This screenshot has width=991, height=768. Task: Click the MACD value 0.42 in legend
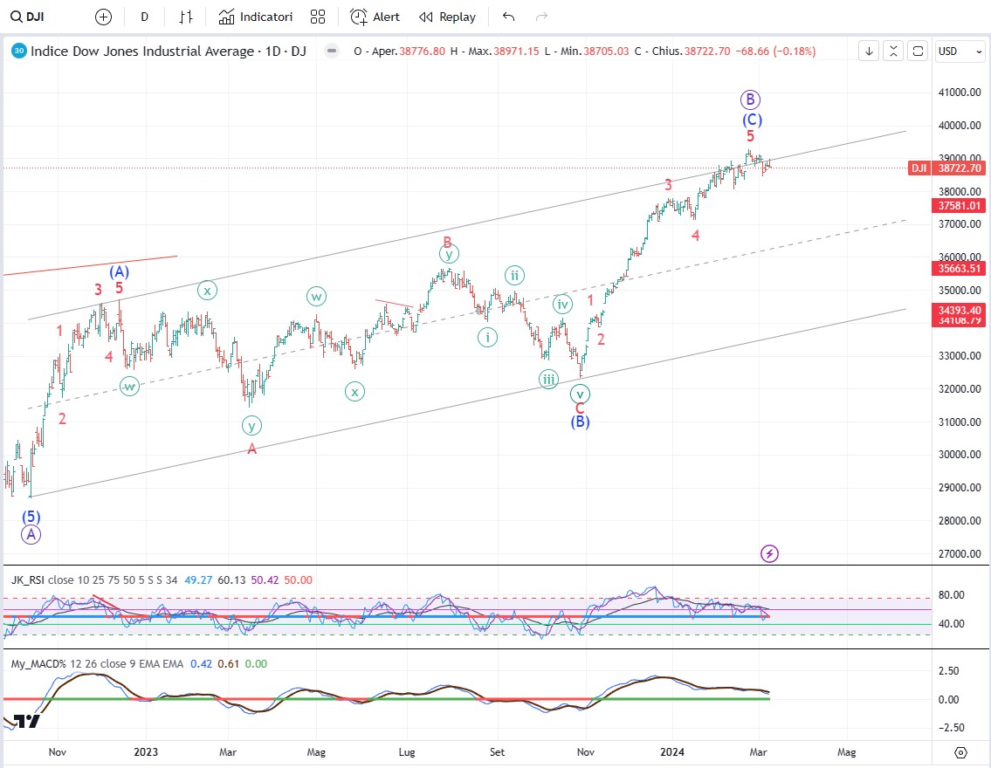[x=201, y=664]
